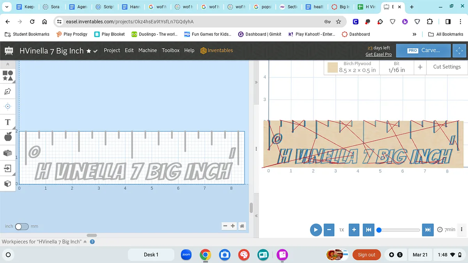Toggle units between inch and mm
The height and width of the screenshot is (263, 468).
22,226
